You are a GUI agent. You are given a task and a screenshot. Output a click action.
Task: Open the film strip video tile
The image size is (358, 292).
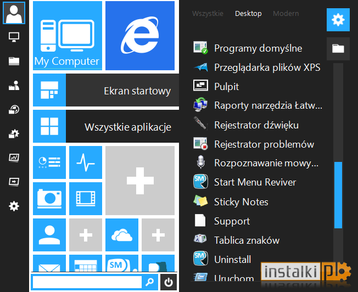(x=86, y=199)
